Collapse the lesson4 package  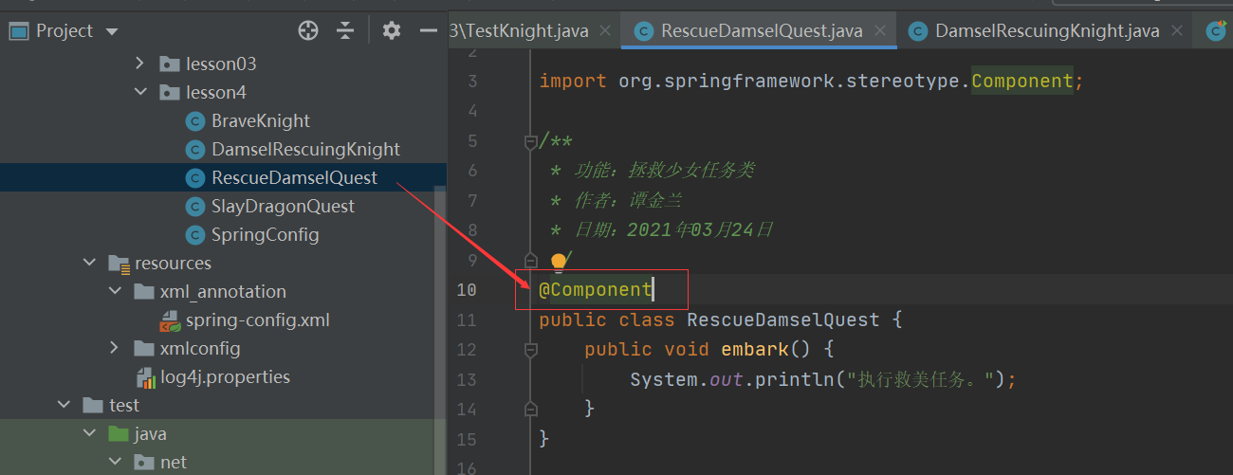(140, 92)
